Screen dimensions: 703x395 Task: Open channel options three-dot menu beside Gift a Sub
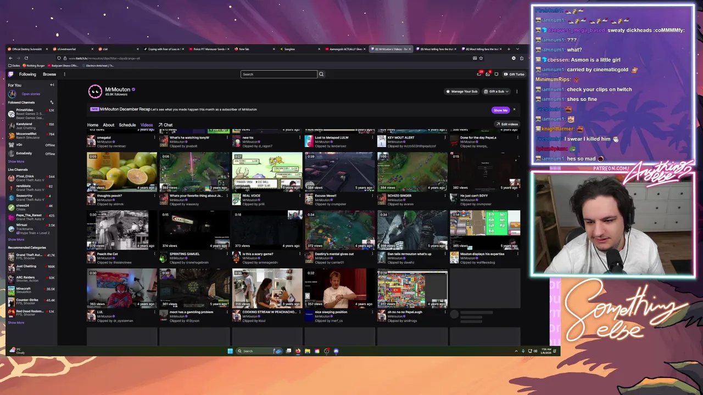click(x=516, y=91)
